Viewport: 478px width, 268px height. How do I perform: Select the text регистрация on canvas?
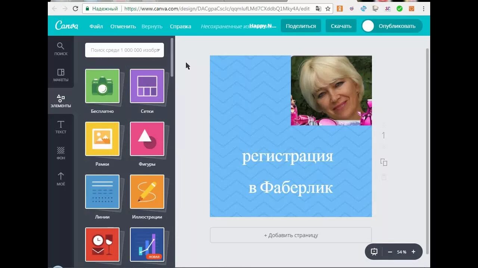288,156
